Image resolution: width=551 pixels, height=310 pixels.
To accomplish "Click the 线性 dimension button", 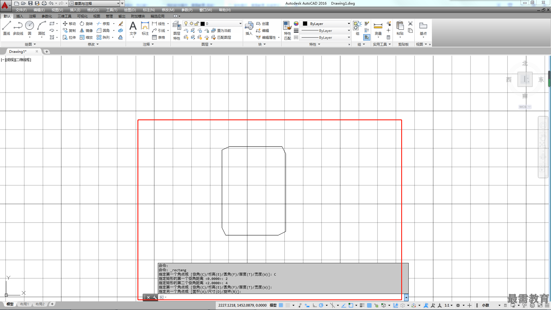I will [158, 24].
